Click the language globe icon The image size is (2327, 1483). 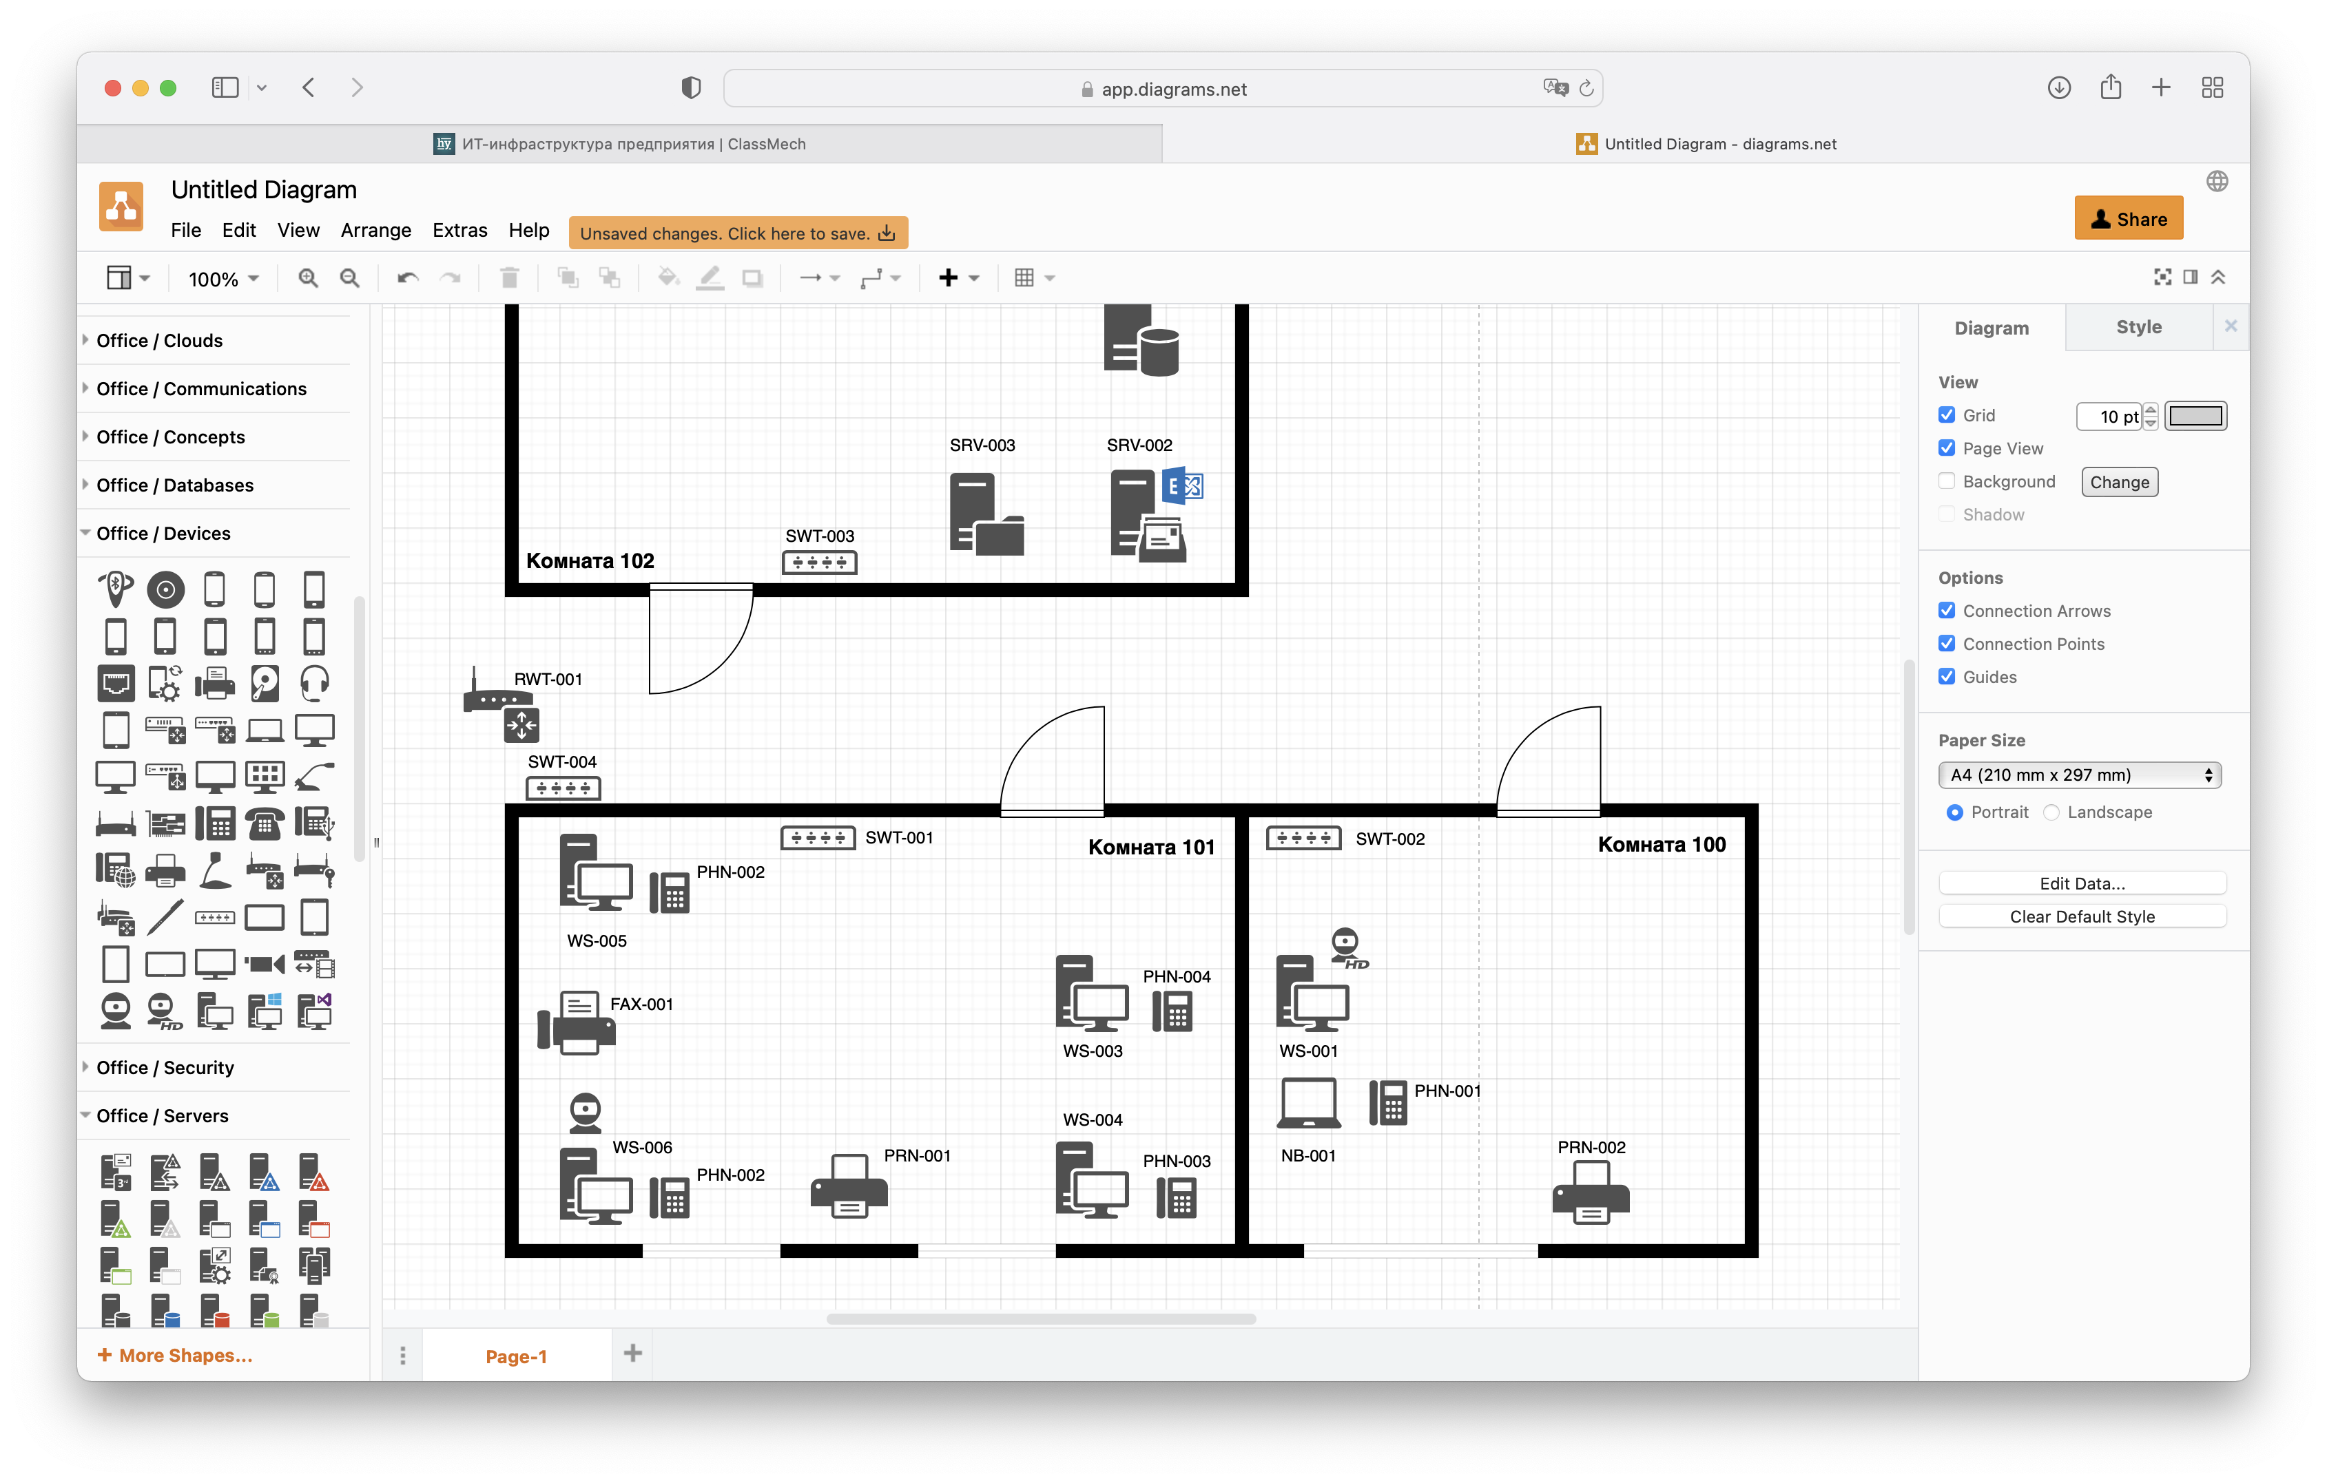(x=2217, y=182)
